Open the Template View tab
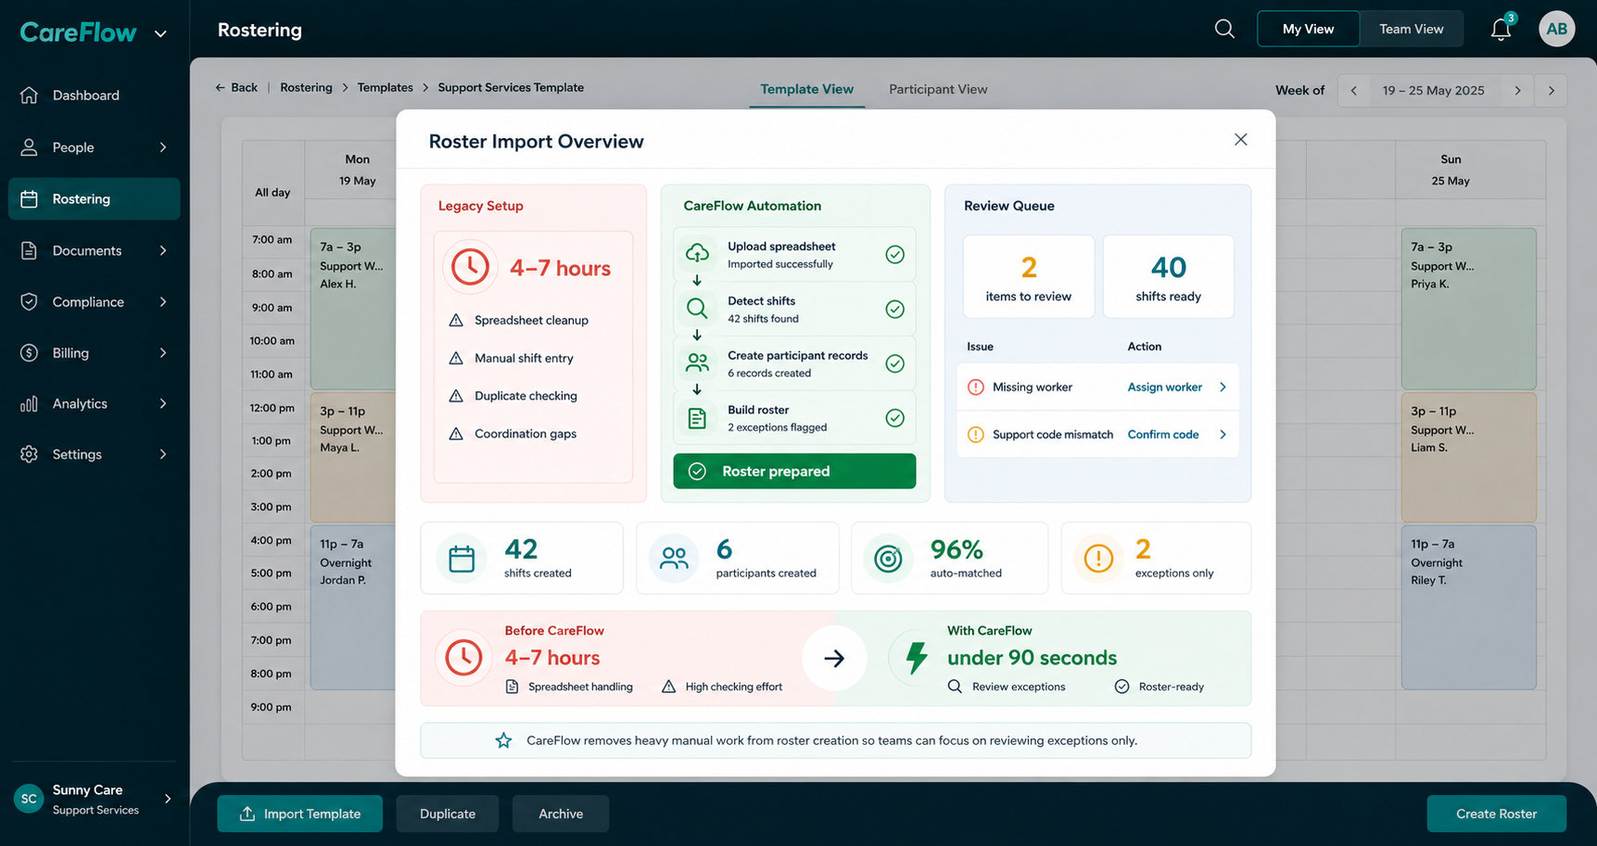Image resolution: width=1597 pixels, height=846 pixels. (x=806, y=90)
